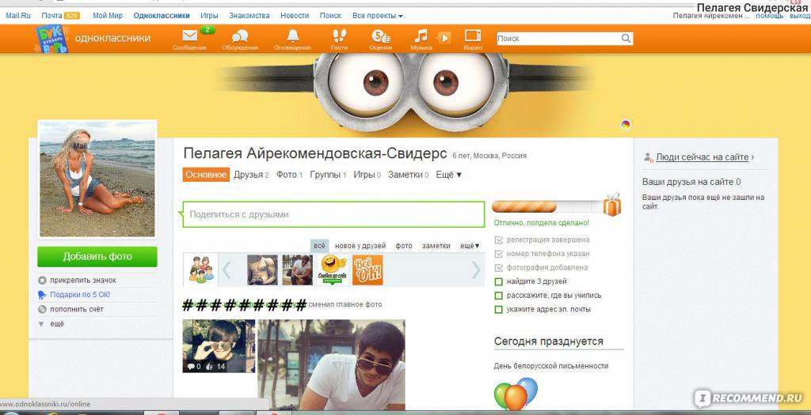Click 'номер телефона указан' checkbox
Viewport: 811px width, 415px height.
coord(499,254)
